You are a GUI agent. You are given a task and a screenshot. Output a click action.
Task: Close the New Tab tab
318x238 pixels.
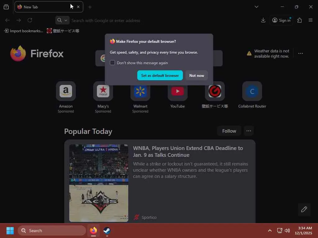point(78,7)
